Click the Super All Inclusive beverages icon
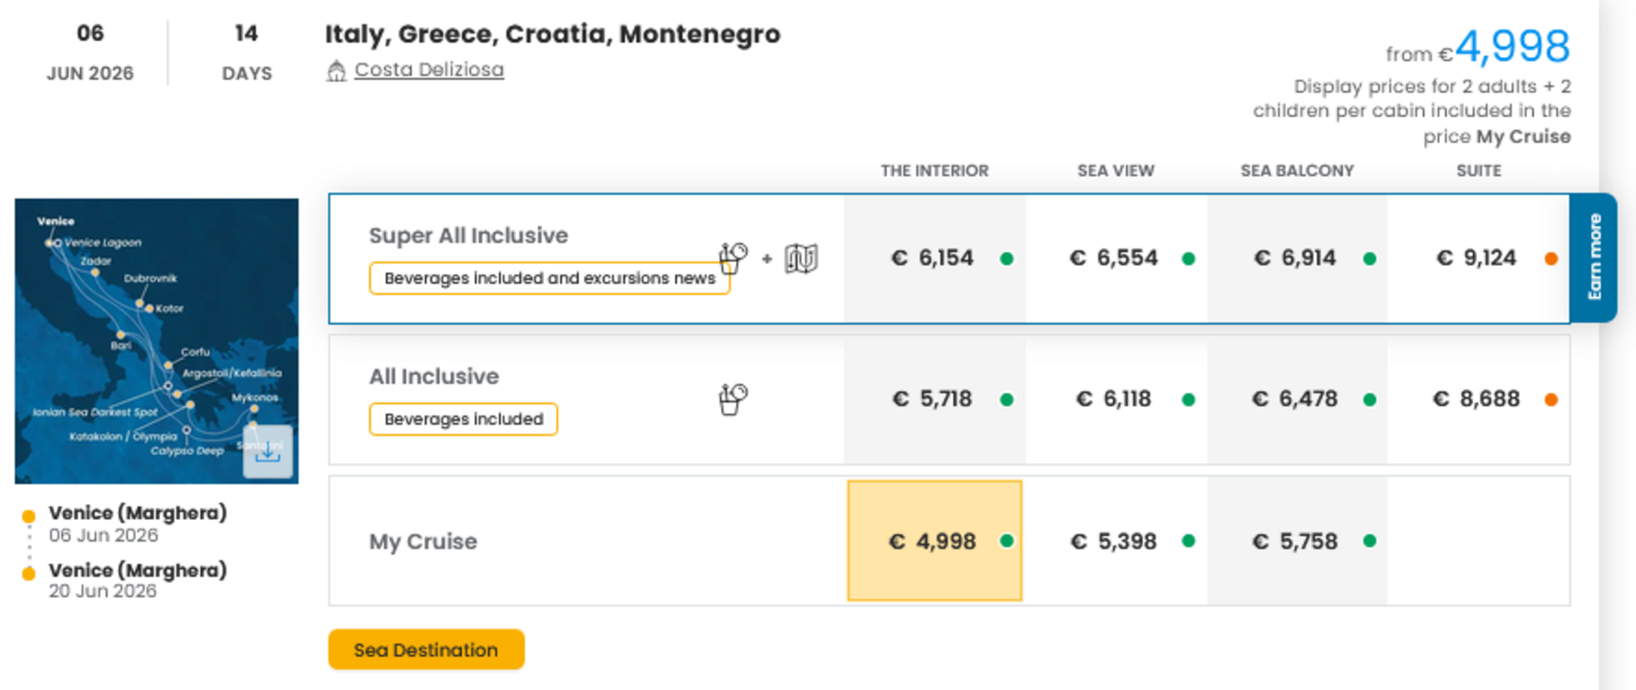The image size is (1636, 690). 732,257
